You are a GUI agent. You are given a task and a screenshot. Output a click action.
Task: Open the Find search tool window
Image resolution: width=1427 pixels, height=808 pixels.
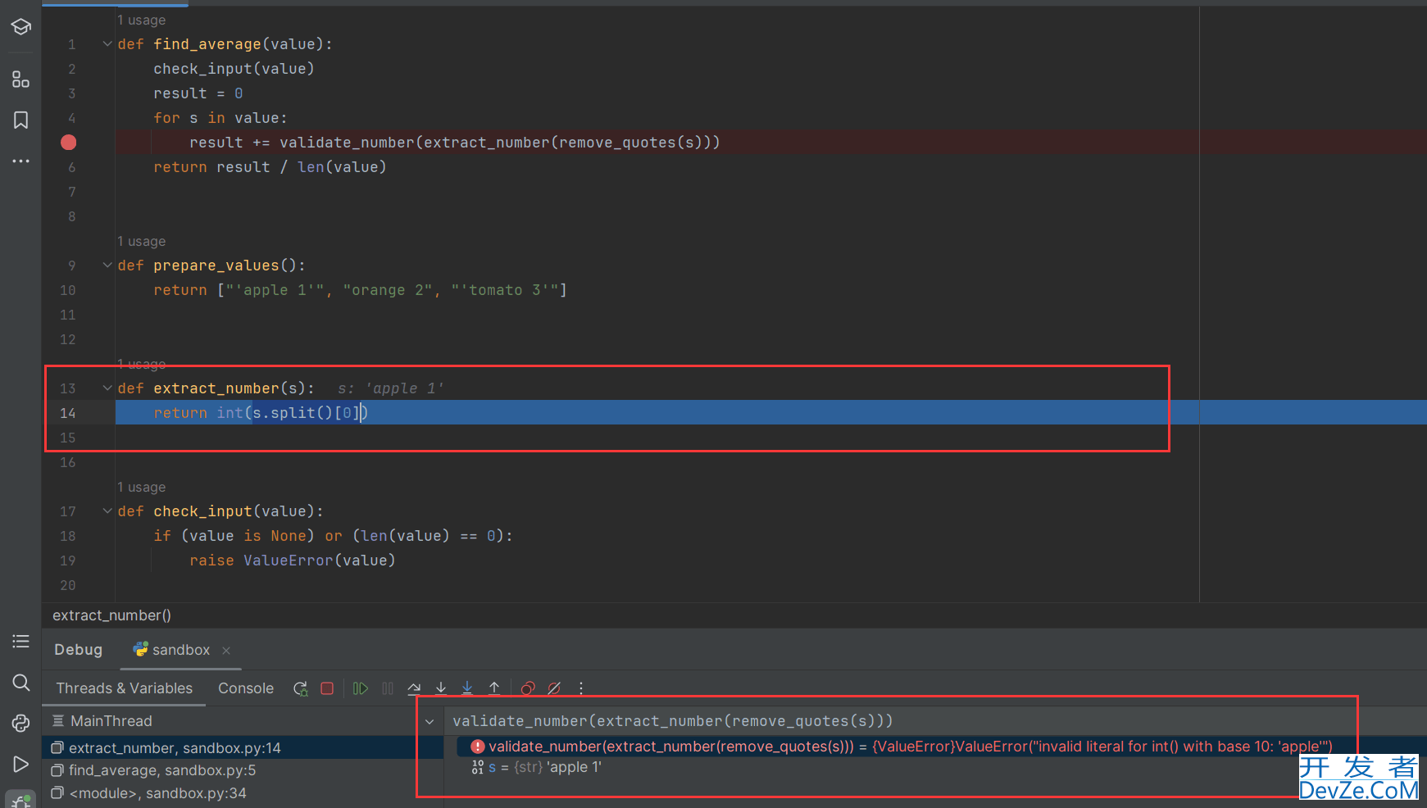click(x=20, y=683)
